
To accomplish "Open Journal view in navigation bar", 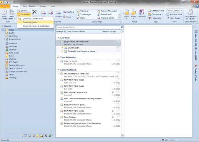I will click(x=49, y=136).
